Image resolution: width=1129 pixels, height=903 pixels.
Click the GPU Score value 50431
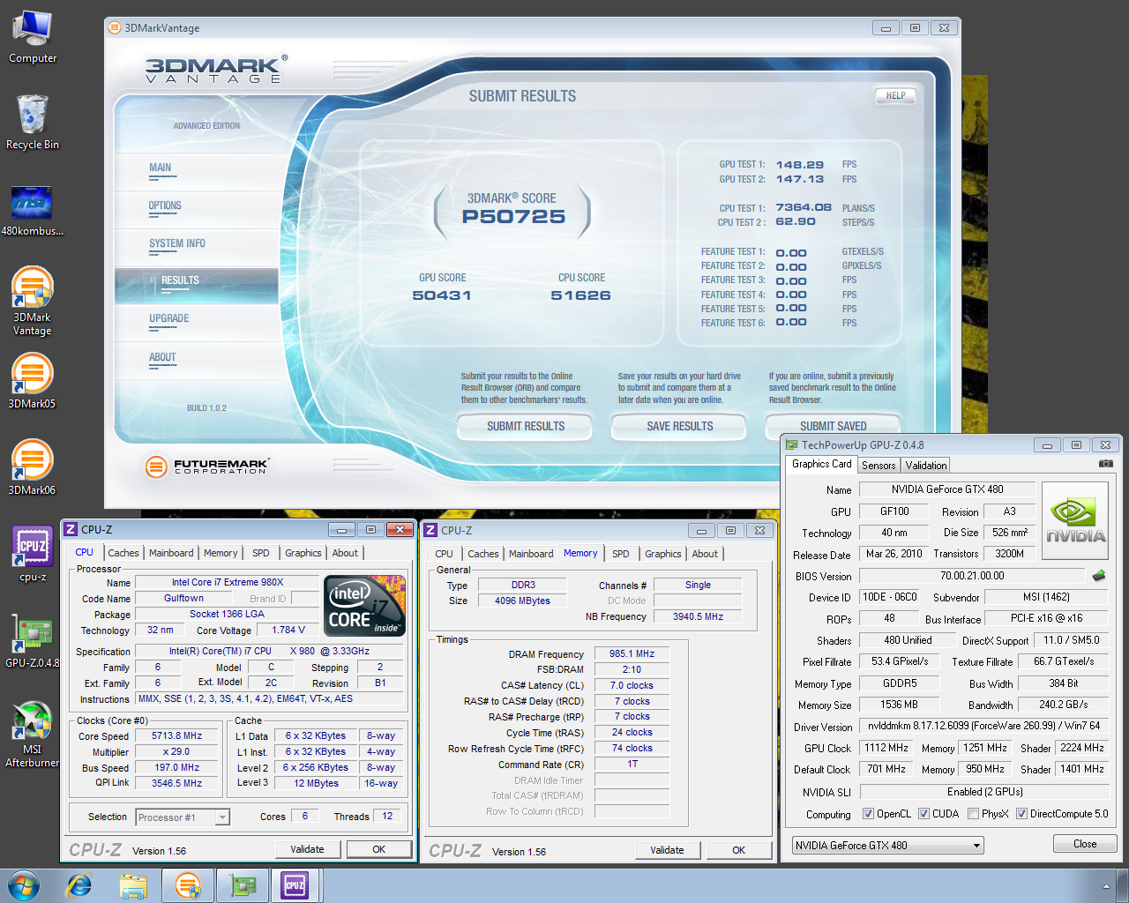point(442,295)
